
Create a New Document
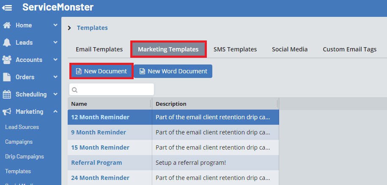point(102,71)
